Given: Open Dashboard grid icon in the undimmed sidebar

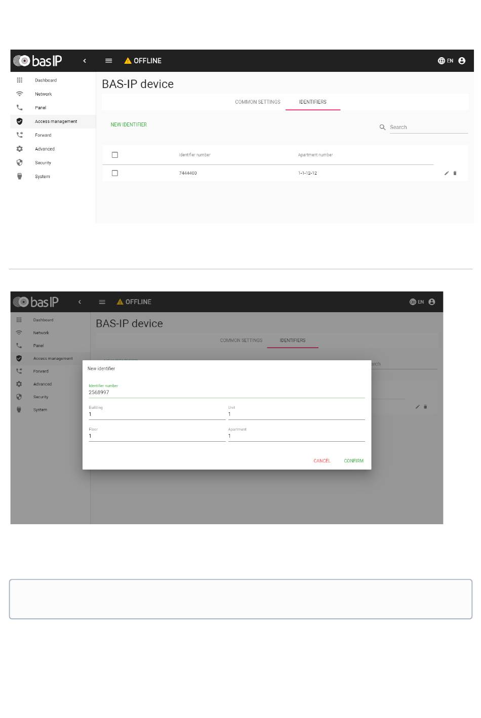Looking at the screenshot, I should pyautogui.click(x=20, y=80).
